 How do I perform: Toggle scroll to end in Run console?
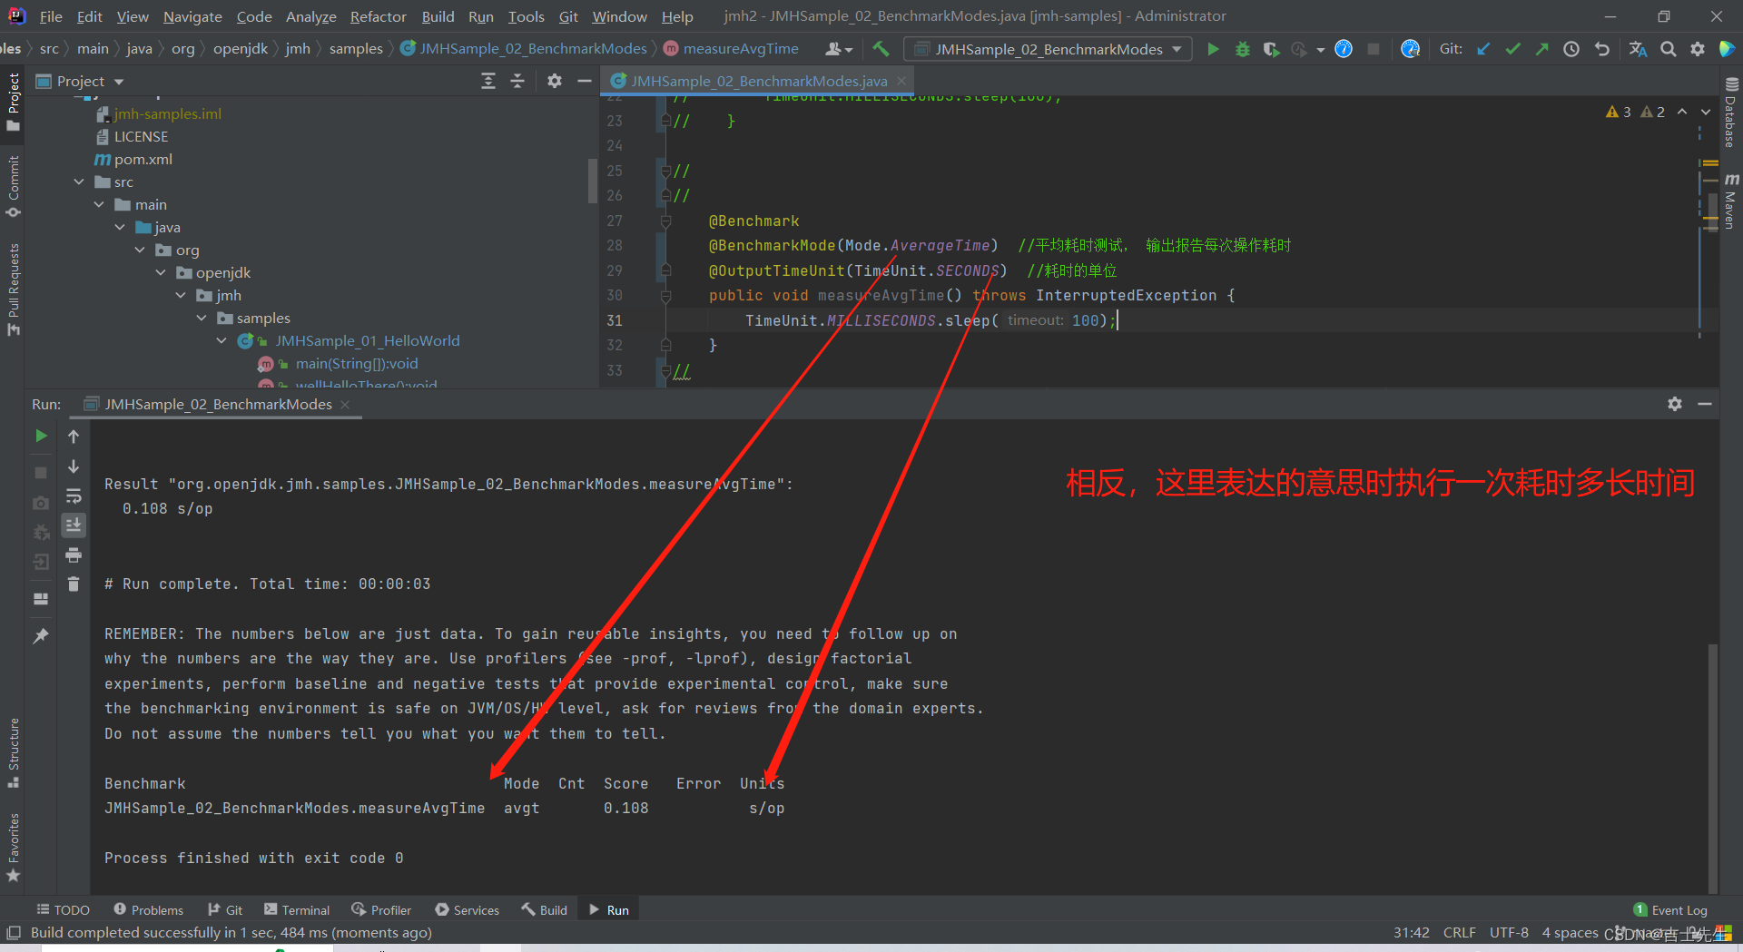pyautogui.click(x=74, y=525)
